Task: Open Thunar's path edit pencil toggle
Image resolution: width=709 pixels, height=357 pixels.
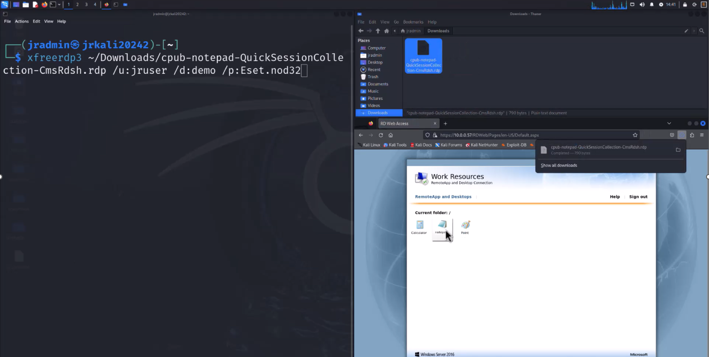Action: 686,31
